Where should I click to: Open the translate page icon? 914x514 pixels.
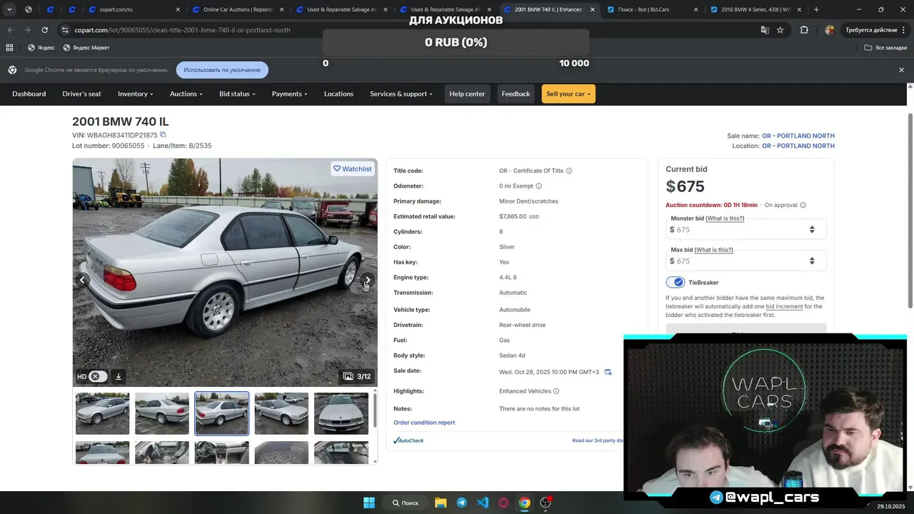pos(765,30)
